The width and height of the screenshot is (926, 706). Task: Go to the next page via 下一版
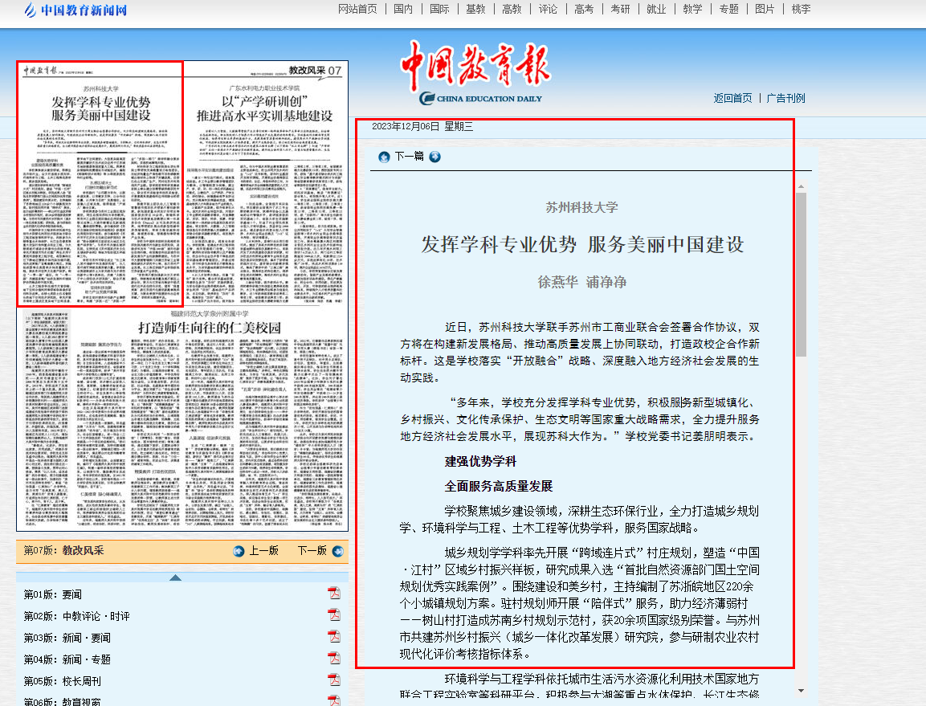[312, 551]
